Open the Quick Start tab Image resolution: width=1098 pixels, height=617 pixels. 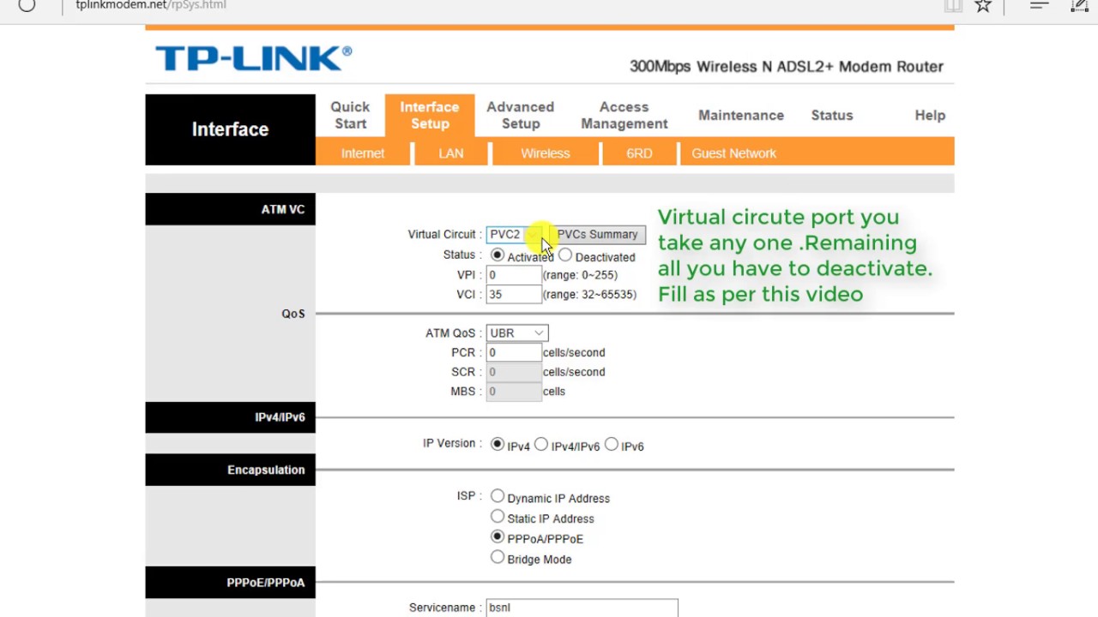[x=350, y=115]
